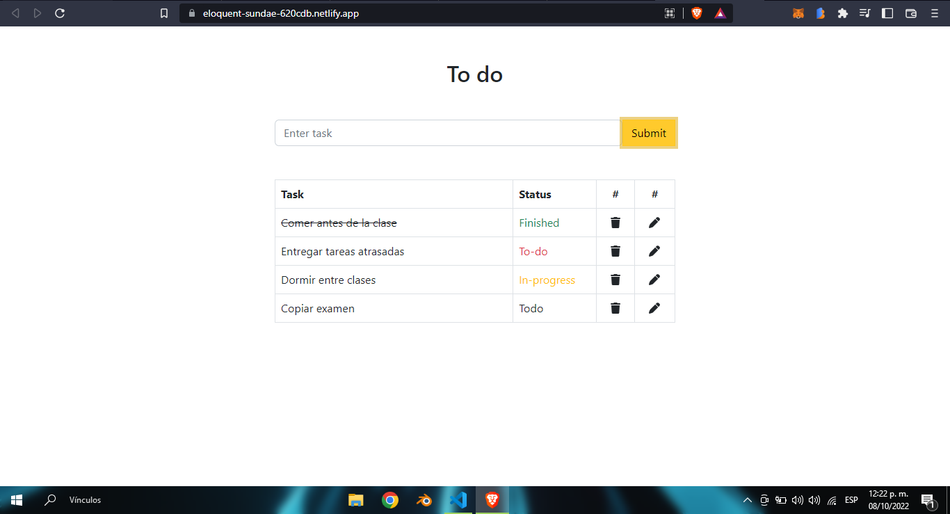Click the Vínculos taskbar toolbar
The image size is (950, 514).
86,499
